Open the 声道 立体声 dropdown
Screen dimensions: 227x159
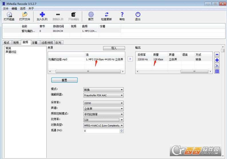[103, 109]
